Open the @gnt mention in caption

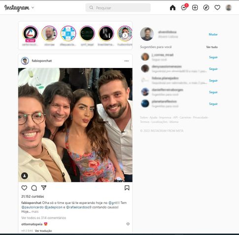point(112,203)
